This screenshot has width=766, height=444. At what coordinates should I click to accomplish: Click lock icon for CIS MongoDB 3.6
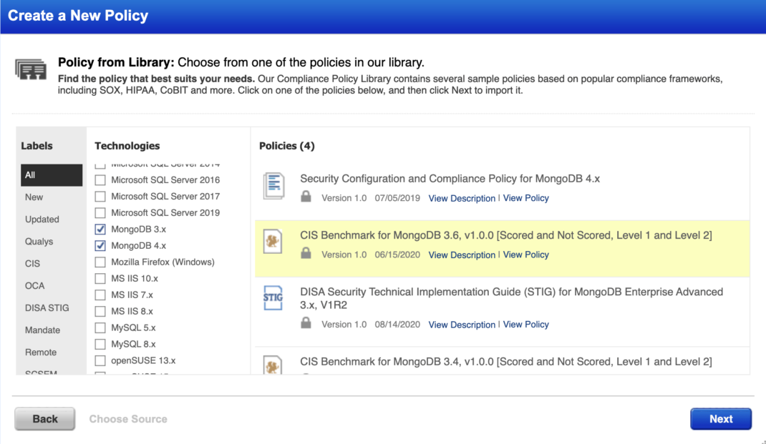point(306,254)
